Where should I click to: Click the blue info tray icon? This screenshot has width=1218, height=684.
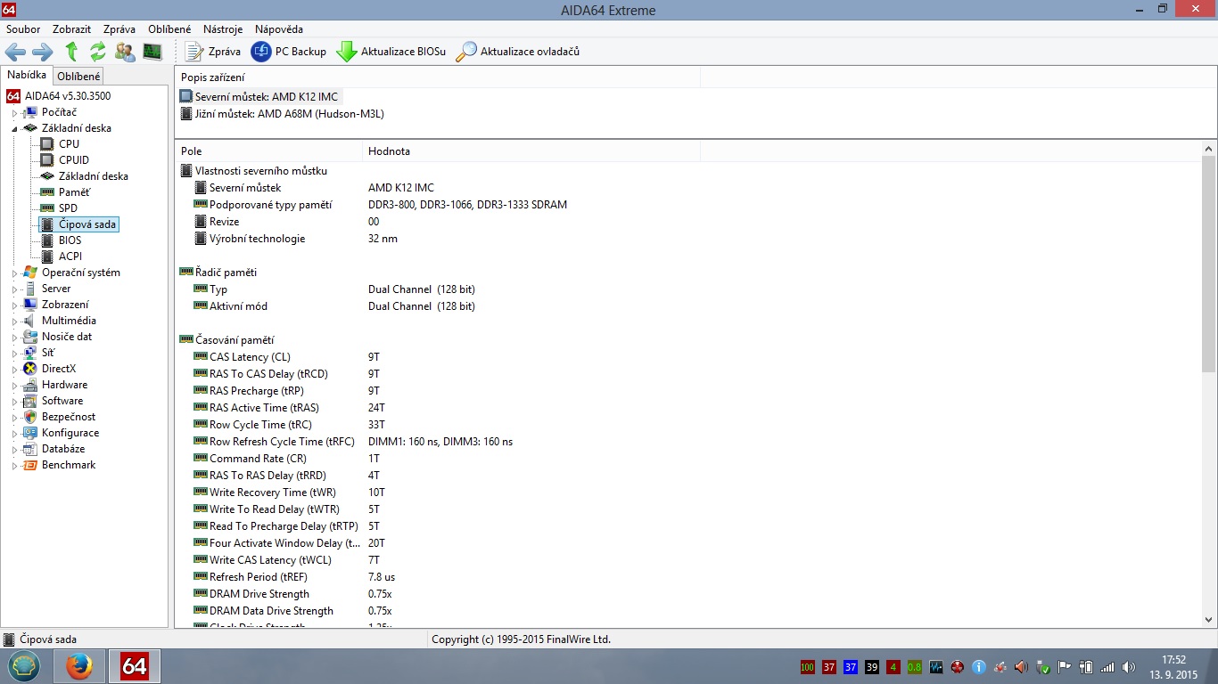[x=978, y=667]
